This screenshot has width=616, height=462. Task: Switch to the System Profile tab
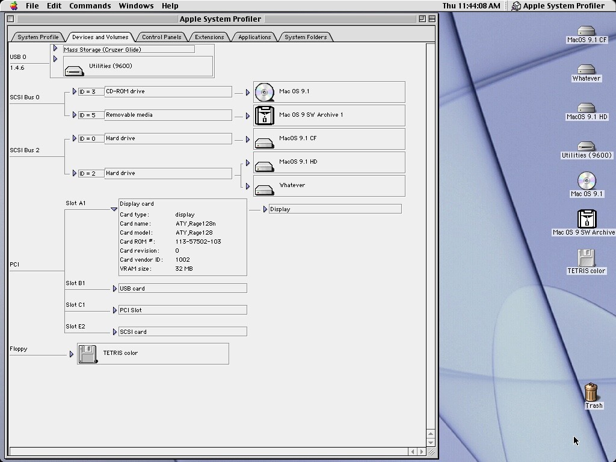click(x=38, y=37)
